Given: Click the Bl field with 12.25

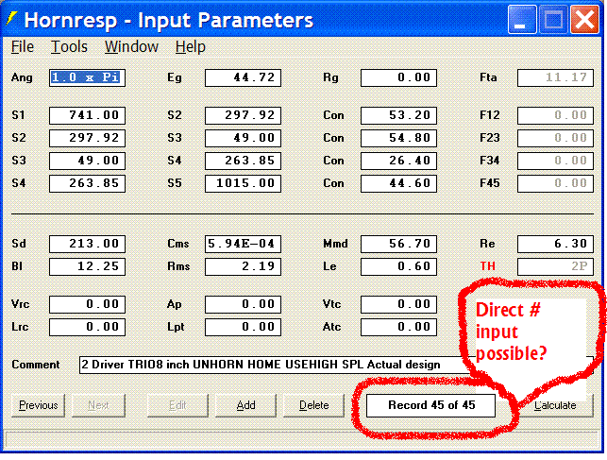Looking at the screenshot, I should (87, 266).
